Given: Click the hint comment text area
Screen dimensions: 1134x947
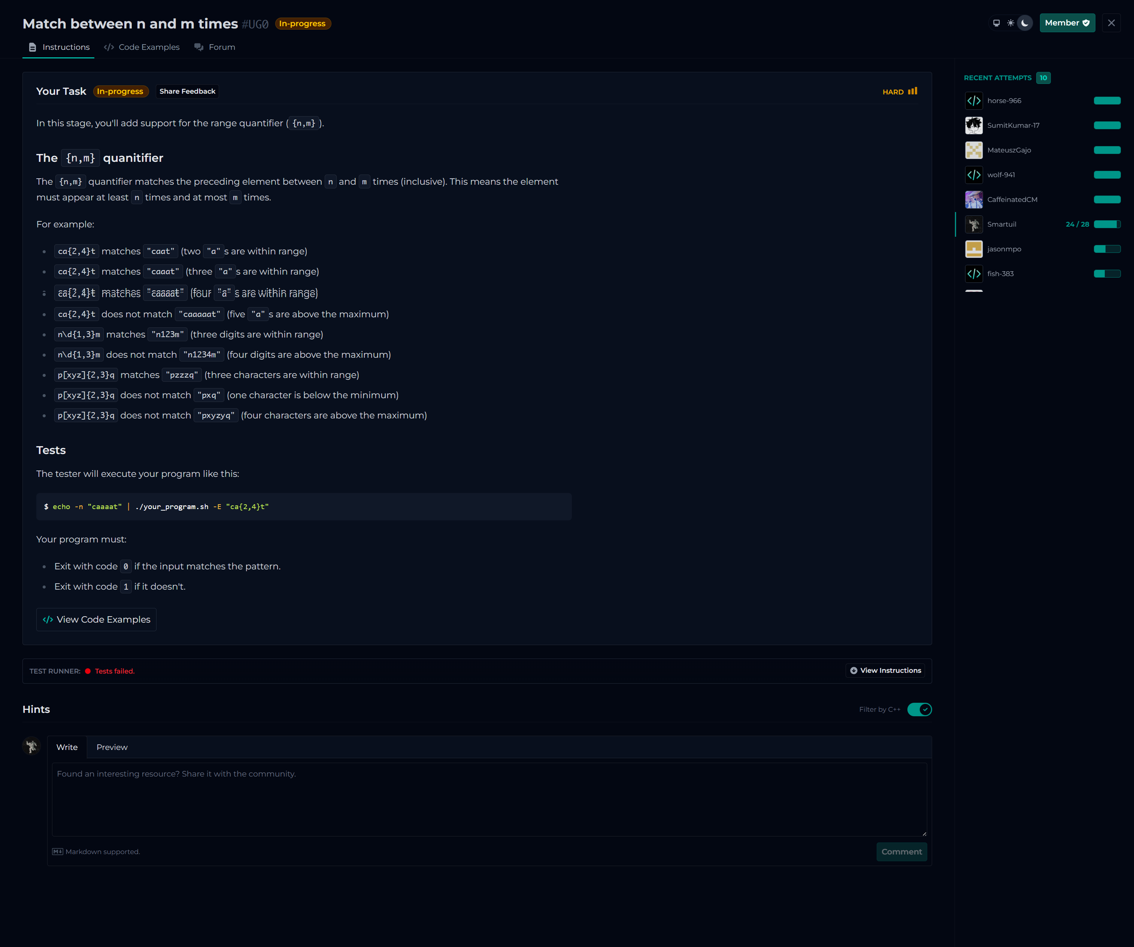Looking at the screenshot, I should coord(489,799).
